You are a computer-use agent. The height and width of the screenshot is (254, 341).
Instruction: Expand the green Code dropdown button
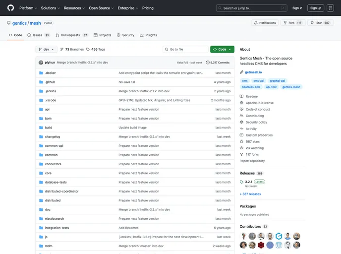coord(222,50)
